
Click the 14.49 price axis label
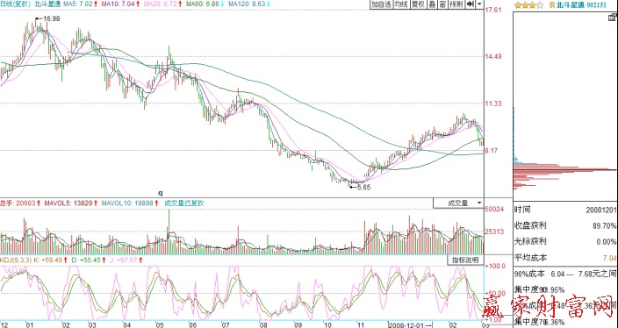point(494,57)
